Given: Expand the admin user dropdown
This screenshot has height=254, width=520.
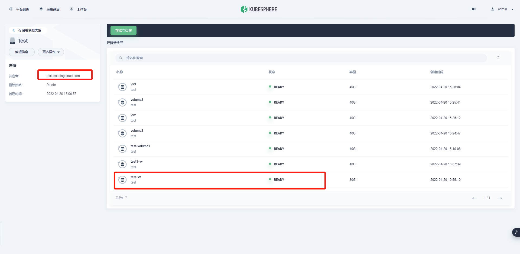Looking at the screenshot, I should 503,9.
